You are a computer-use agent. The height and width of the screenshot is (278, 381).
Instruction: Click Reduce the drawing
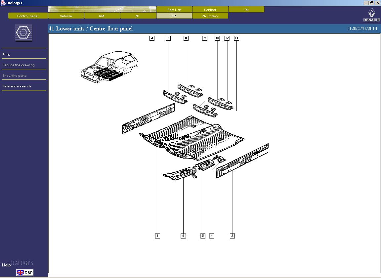pyautogui.click(x=19, y=65)
